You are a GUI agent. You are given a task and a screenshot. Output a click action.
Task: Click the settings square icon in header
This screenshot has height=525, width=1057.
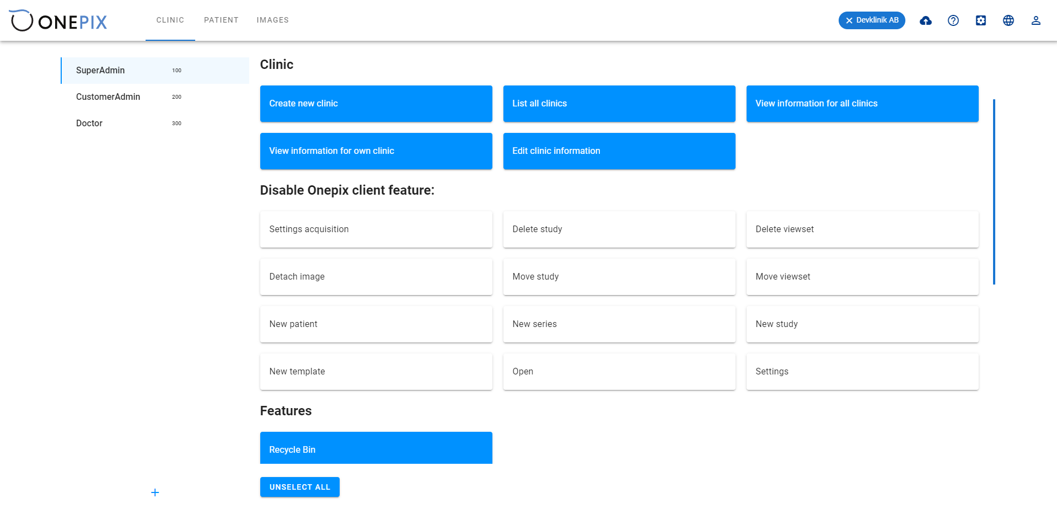[980, 20]
